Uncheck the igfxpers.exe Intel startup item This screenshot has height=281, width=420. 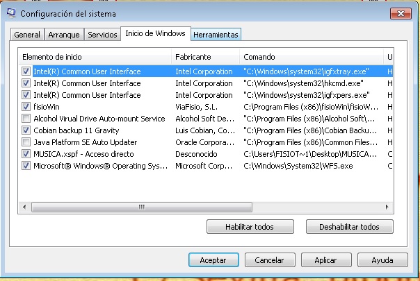26,95
